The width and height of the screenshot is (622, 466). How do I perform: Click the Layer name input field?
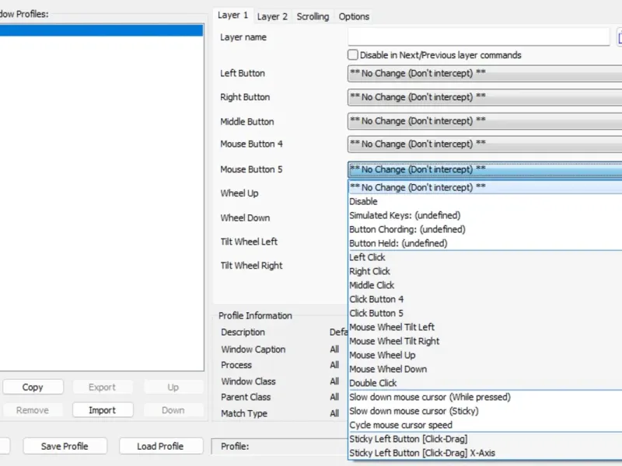[479, 37]
